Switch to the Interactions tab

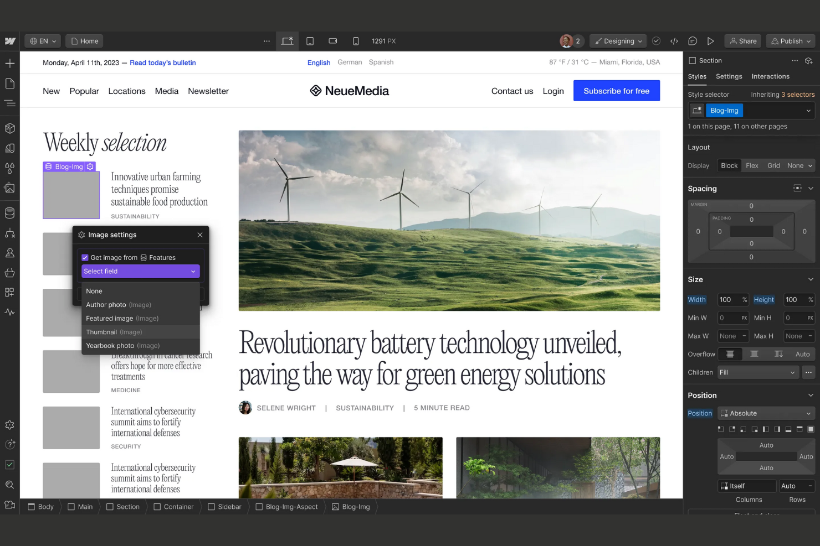(x=771, y=76)
